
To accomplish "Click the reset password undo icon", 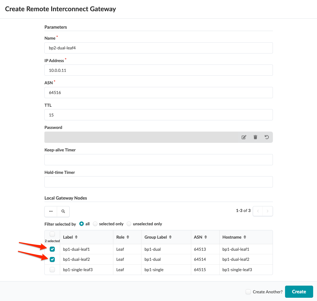I will (267, 137).
